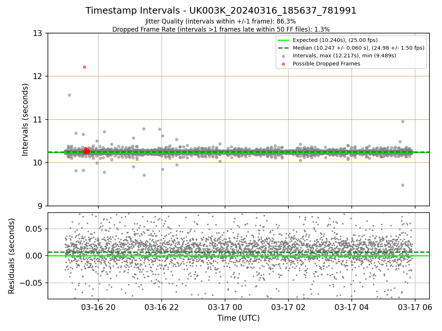The width and height of the screenshot is (442, 331).
Task: Click the 'Time (UTC)' x-axis label
Action: point(238,318)
